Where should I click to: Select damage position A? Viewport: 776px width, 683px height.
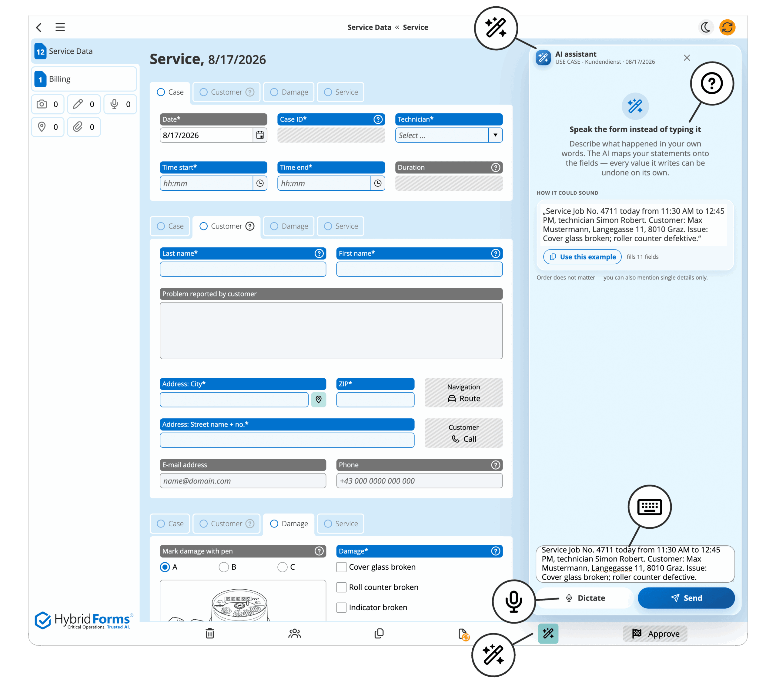tap(165, 567)
